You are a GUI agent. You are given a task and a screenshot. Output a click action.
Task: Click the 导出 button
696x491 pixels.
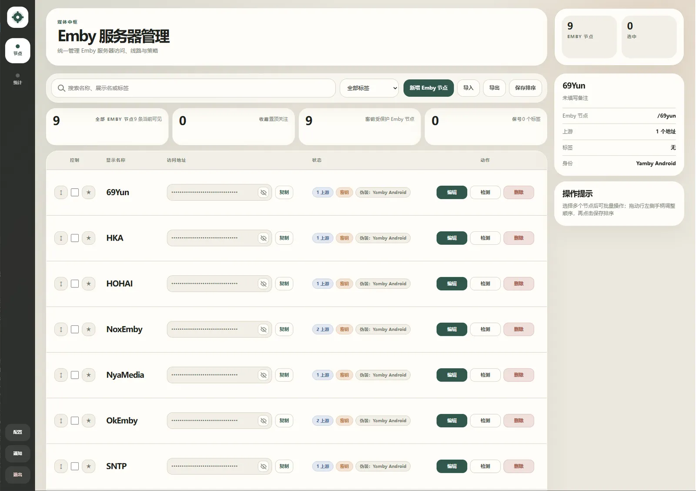tap(494, 88)
